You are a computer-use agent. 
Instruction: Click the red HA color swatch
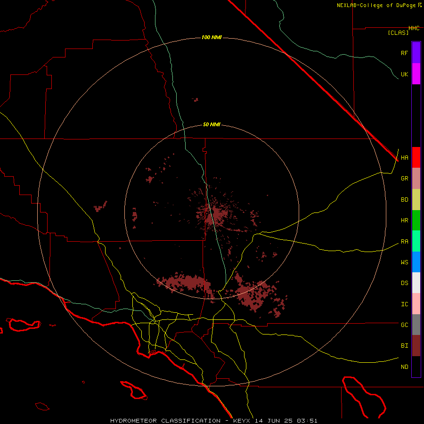(416, 157)
